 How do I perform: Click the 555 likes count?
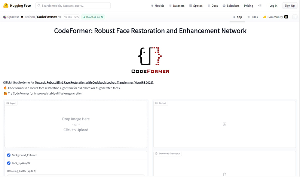[x=77, y=17]
